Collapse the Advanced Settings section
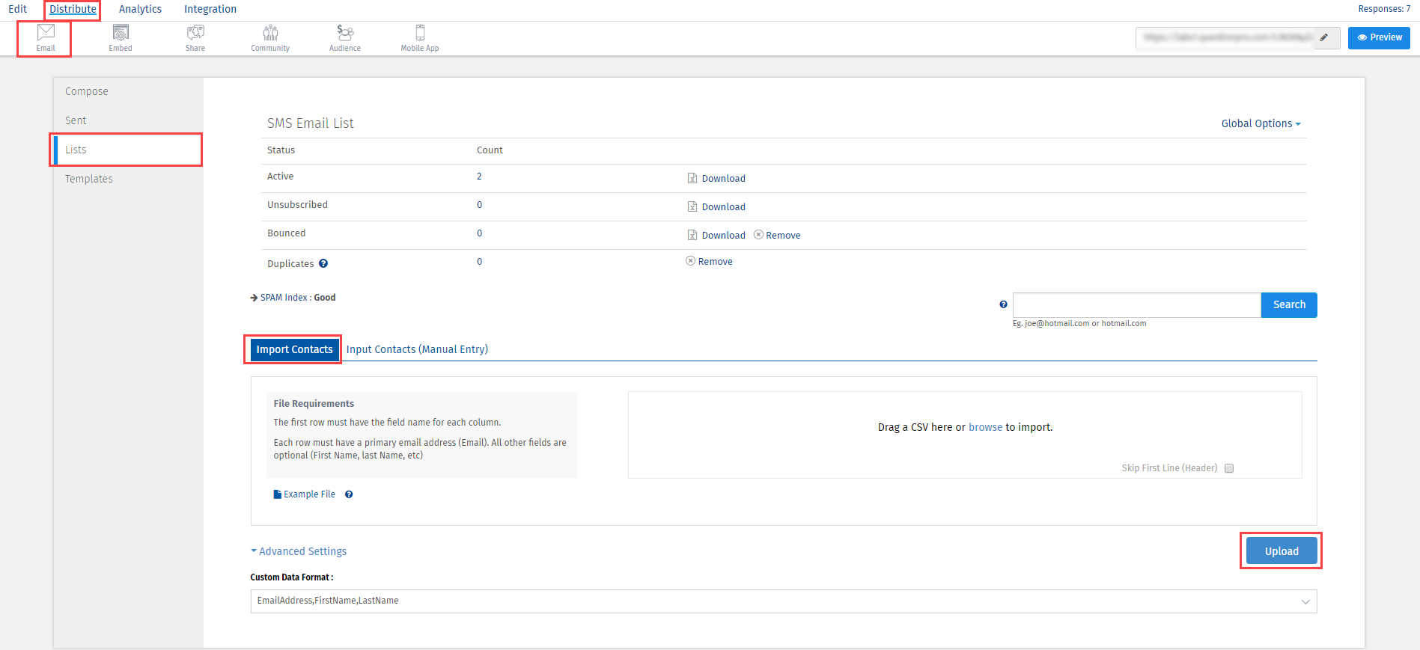The image size is (1420, 650). pos(299,551)
